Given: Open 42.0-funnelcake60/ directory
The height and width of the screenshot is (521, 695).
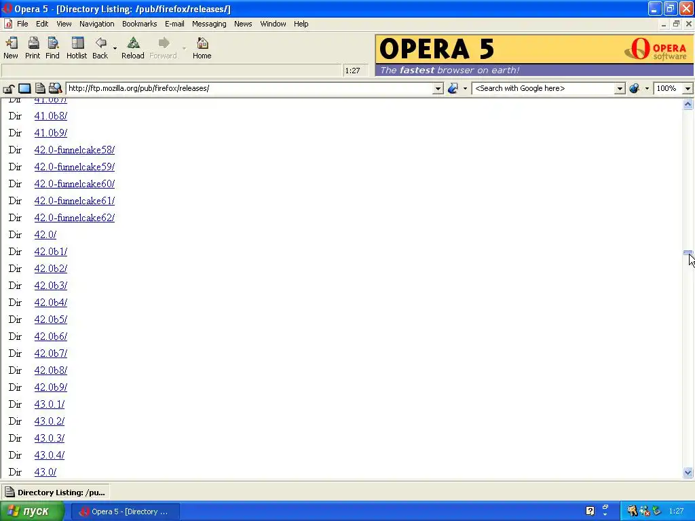Looking at the screenshot, I should [x=75, y=184].
